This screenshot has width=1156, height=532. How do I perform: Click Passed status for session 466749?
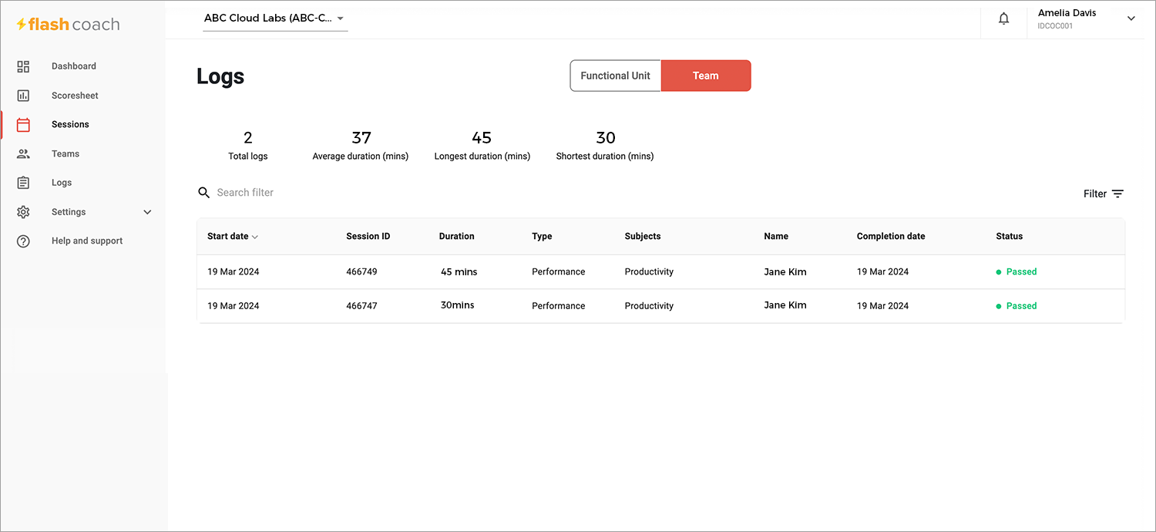click(x=1017, y=272)
